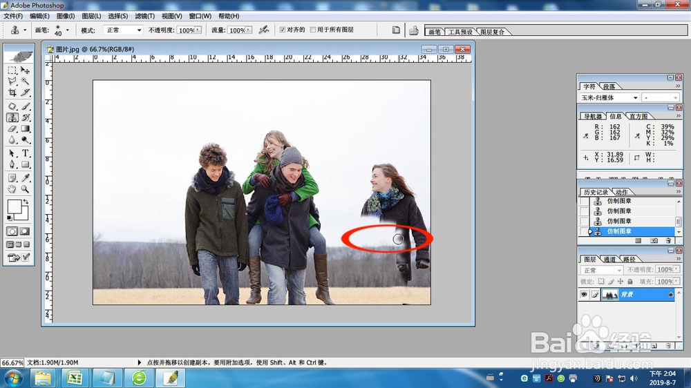The image size is (691, 388).
Task: Select the Eraser tool
Action: (x=12, y=128)
